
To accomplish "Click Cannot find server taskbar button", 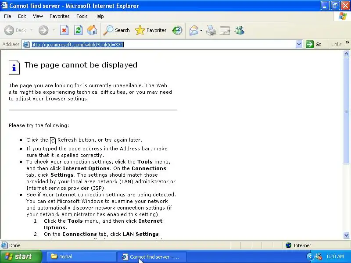I will 152,257.
